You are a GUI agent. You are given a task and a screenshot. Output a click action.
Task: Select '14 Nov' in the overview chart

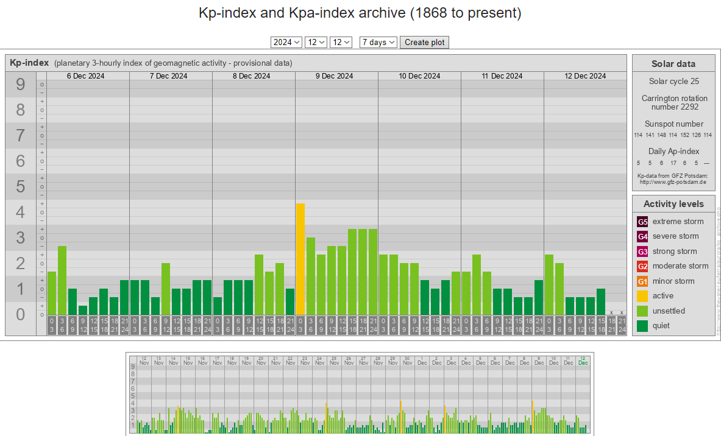coord(173,360)
